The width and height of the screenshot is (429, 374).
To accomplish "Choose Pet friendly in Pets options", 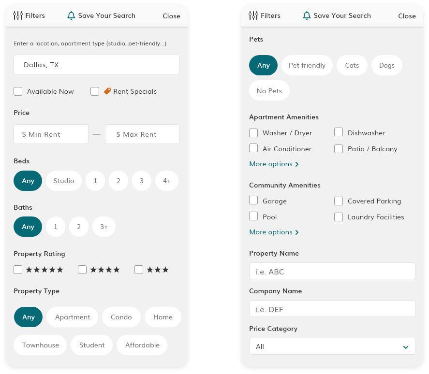I will tap(307, 65).
